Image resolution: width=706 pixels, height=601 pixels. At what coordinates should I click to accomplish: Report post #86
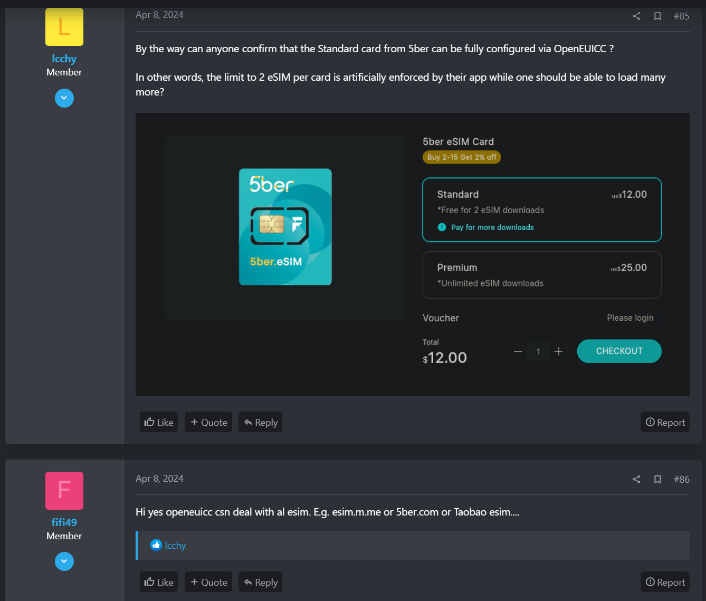(x=665, y=582)
